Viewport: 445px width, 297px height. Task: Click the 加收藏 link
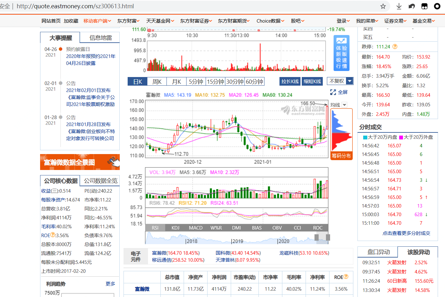71,21
